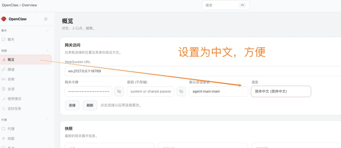
Task: Click the chat bubble icon beside 聊天
Action: (3, 39)
